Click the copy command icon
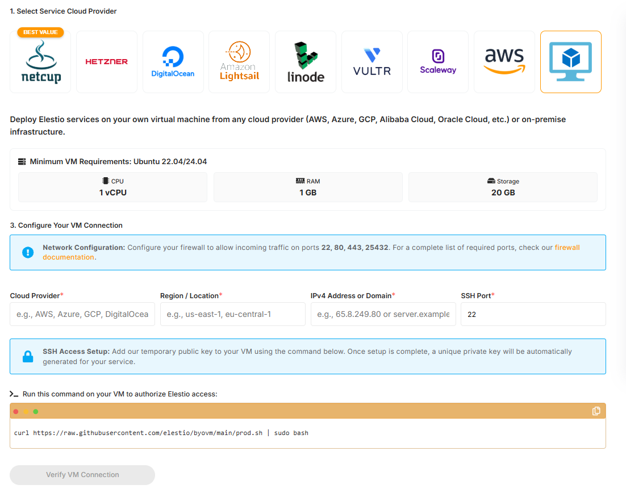 (595, 411)
